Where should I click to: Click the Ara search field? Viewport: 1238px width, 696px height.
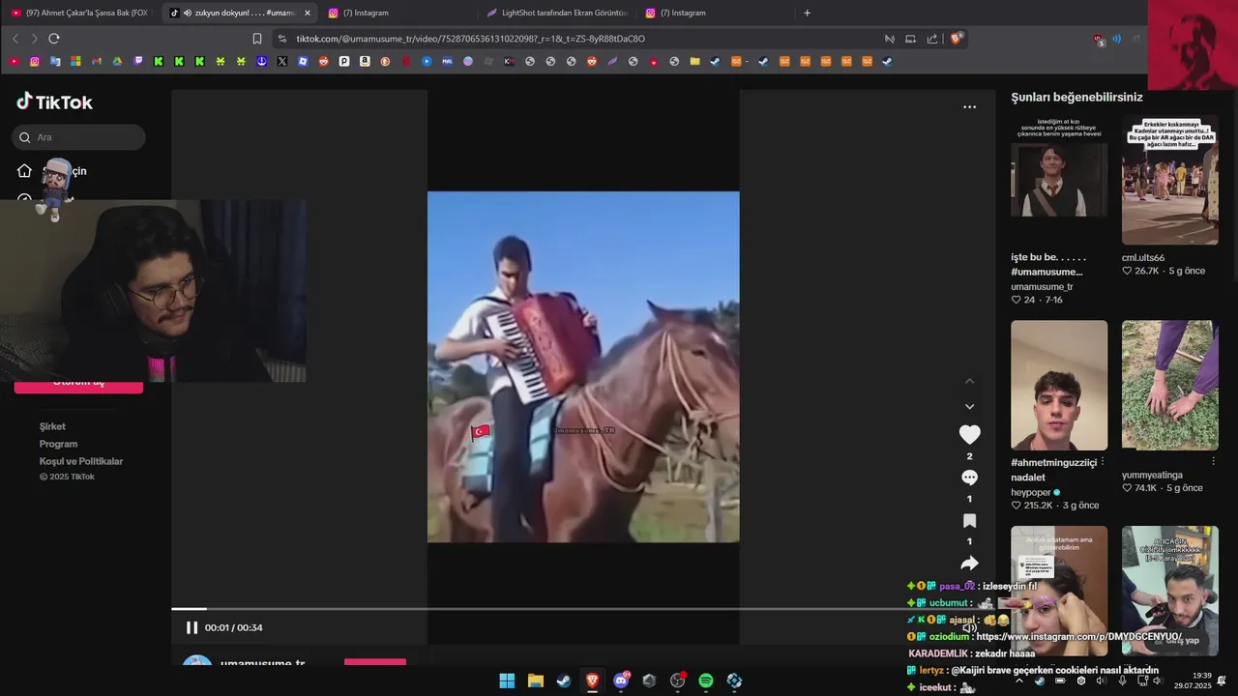pyautogui.click(x=79, y=137)
